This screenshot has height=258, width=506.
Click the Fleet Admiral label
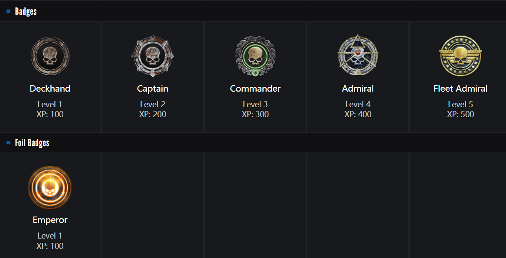(x=460, y=89)
